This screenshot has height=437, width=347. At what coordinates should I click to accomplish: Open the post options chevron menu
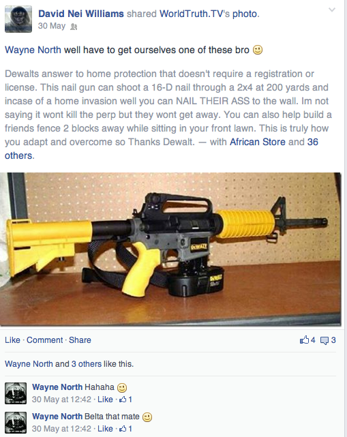click(x=332, y=10)
